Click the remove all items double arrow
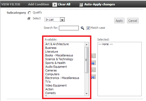The height and width of the screenshot is (101, 146). [x=93, y=77]
